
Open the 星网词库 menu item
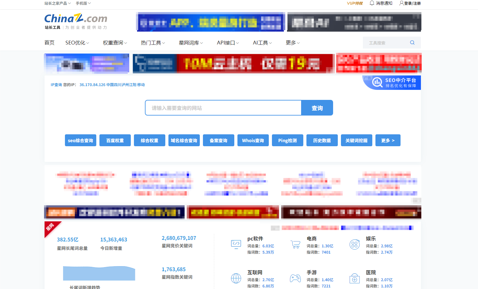click(191, 43)
